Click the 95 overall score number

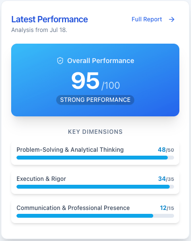(x=85, y=80)
